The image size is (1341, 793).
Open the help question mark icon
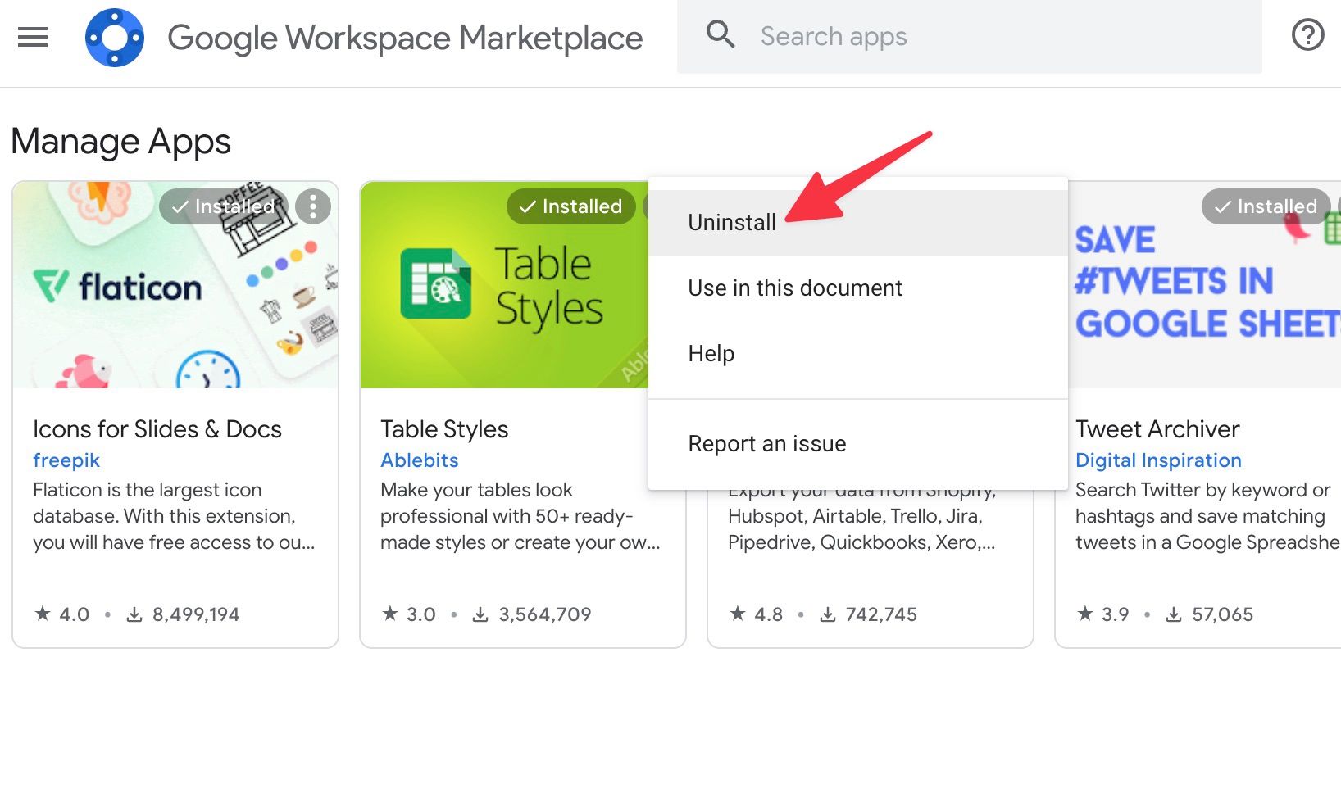(1307, 35)
